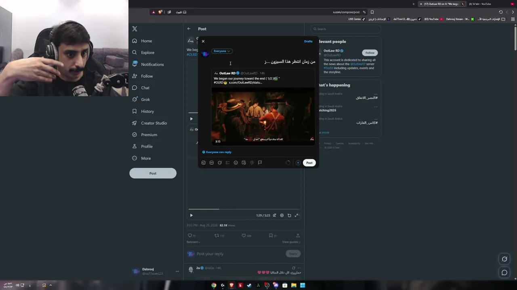Click the large sidebar Post button
This screenshot has height=290, width=517.
pos(153,173)
